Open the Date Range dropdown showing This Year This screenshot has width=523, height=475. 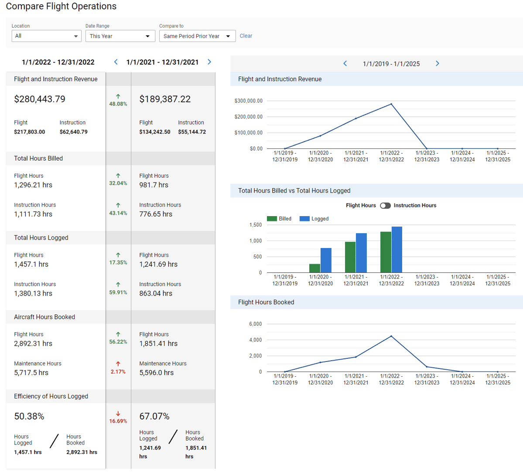tap(120, 36)
